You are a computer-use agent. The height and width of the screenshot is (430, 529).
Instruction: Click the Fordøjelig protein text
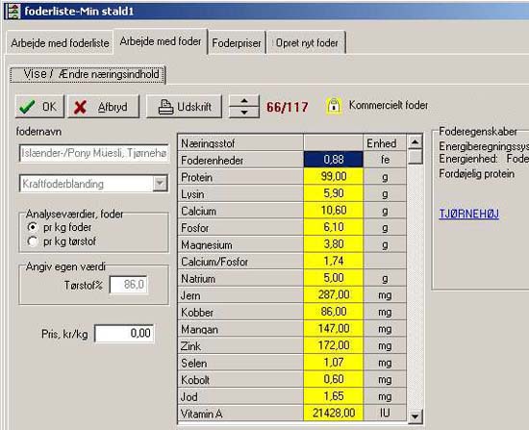tap(476, 174)
